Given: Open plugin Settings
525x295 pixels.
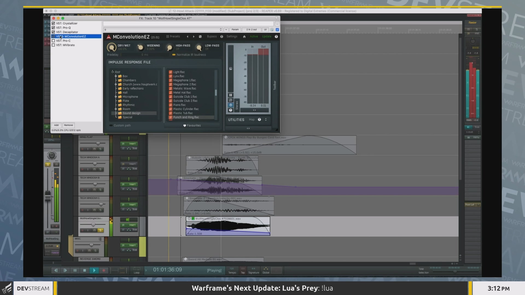Looking at the screenshot, I should [x=232, y=37].
